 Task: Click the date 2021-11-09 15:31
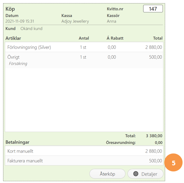point(20,21)
